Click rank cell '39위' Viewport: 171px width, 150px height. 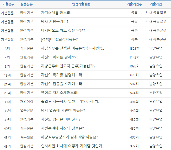[x=7, y=120]
